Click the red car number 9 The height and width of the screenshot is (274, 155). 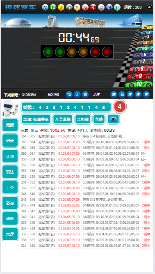click(x=140, y=76)
